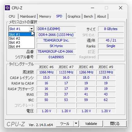Click the Validate button

point(91,124)
